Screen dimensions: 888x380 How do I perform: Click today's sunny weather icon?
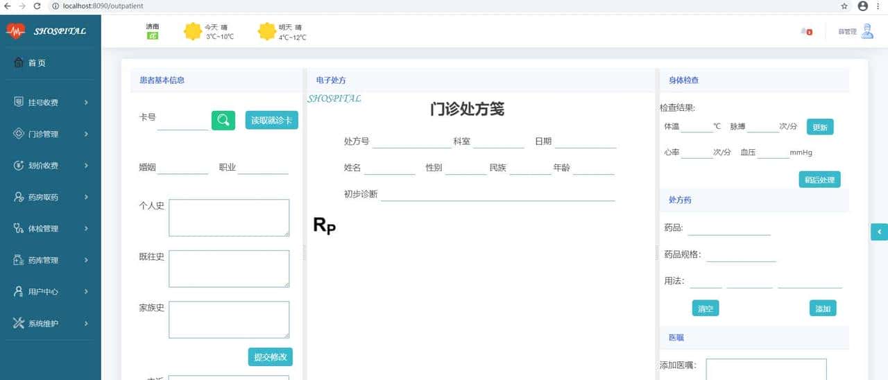[193, 31]
